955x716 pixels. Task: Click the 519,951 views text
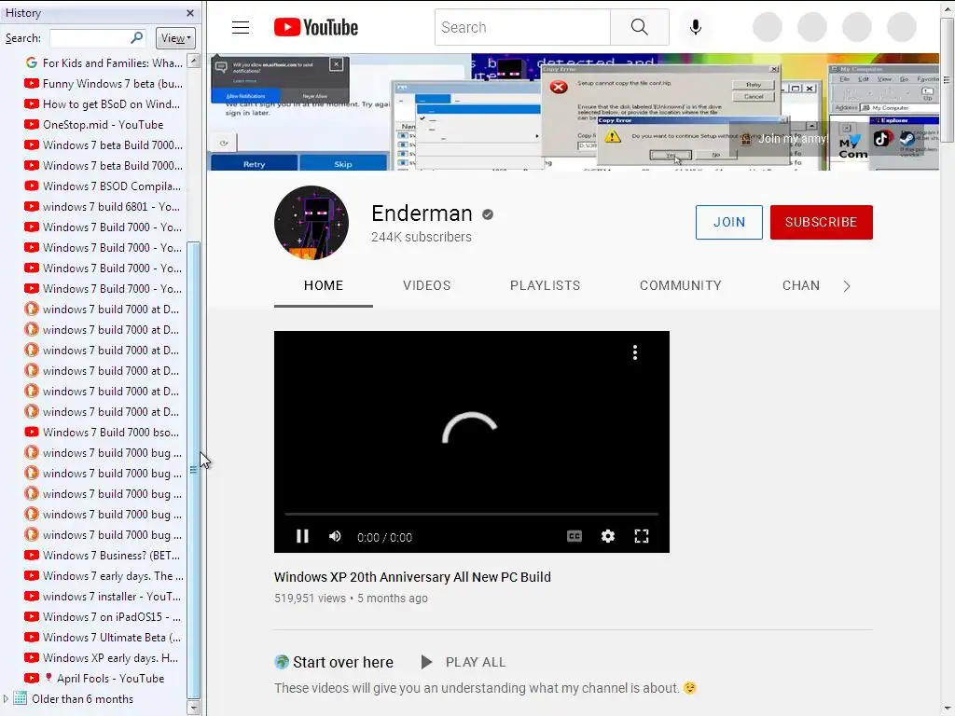tap(310, 599)
